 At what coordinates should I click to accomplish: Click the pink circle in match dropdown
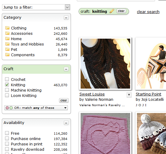tap(7, 108)
